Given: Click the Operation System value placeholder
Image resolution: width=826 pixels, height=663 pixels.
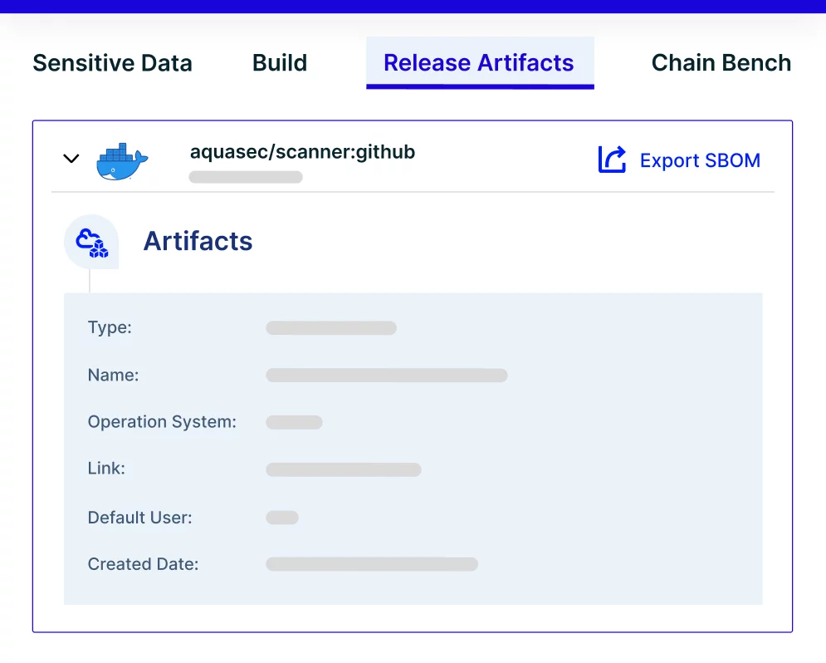Looking at the screenshot, I should (x=294, y=422).
